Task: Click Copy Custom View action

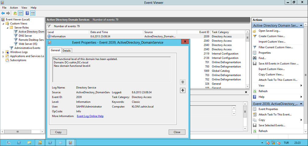Action: [x=271, y=75]
